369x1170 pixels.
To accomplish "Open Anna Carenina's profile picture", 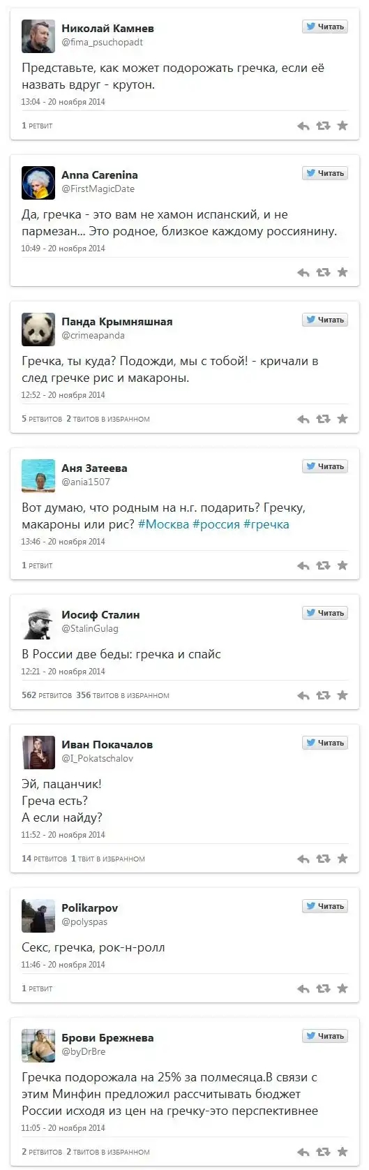I will click(x=38, y=183).
